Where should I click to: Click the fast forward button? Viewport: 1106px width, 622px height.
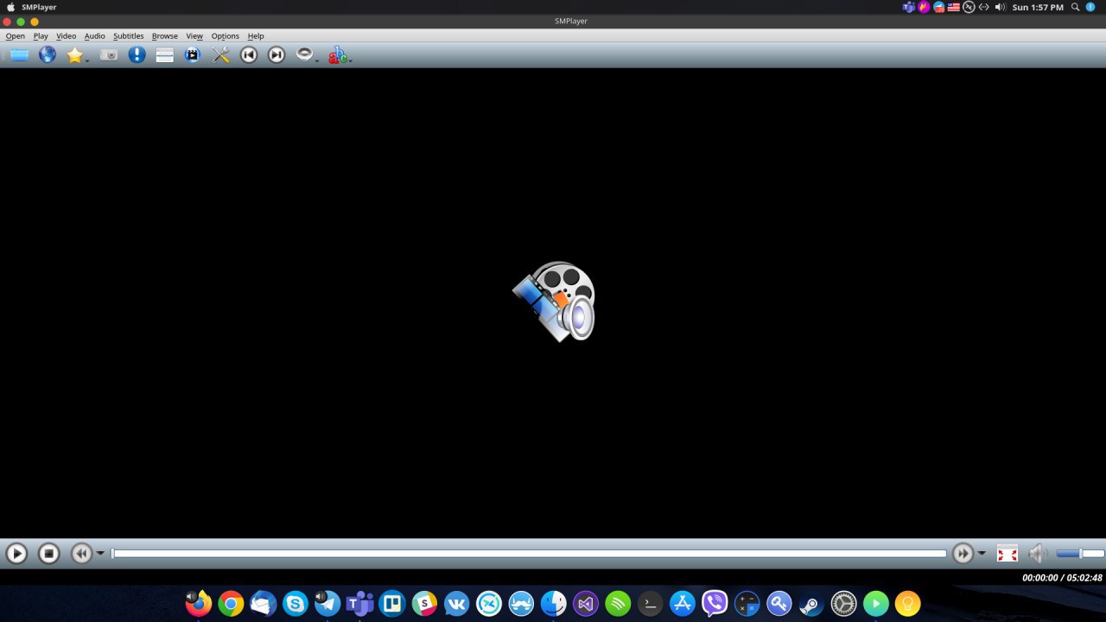(x=963, y=553)
